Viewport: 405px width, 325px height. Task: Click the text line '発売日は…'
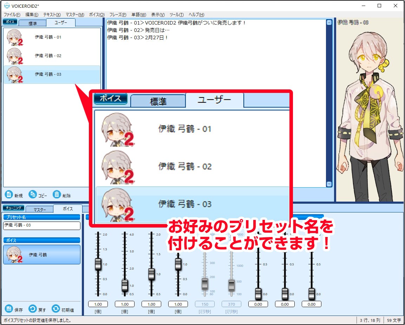point(138,30)
